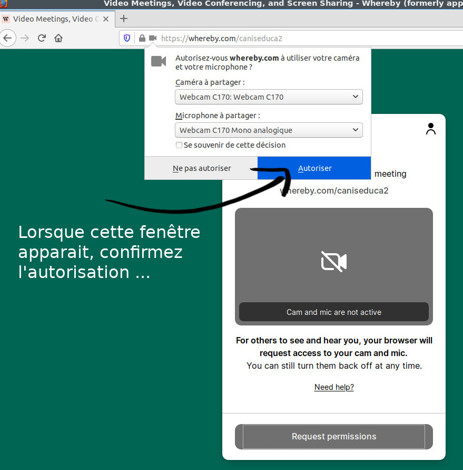Click the browser forward arrow
463x470 pixels.
tap(25, 38)
